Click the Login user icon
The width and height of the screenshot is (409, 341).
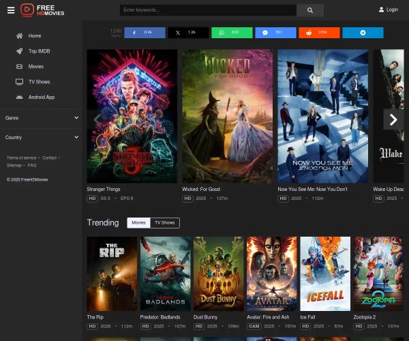pyautogui.click(x=381, y=10)
